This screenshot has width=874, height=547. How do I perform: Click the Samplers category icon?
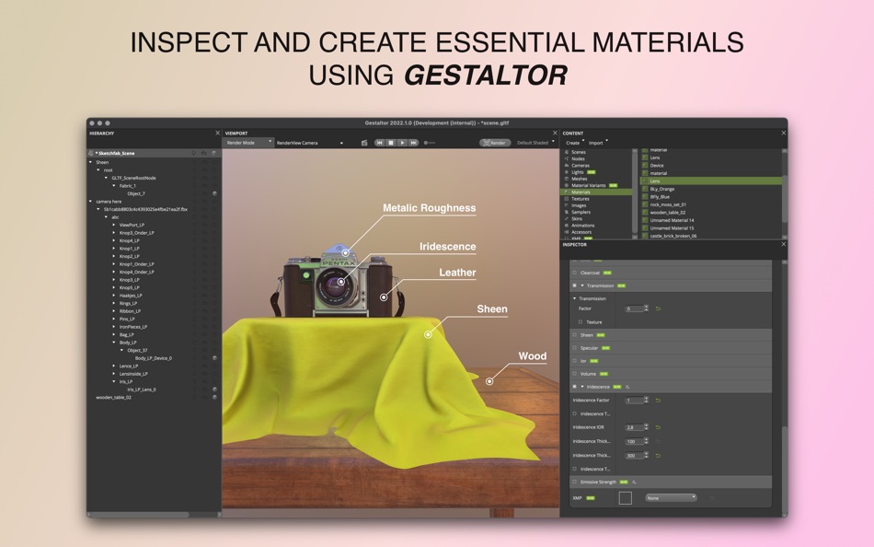[x=567, y=212]
